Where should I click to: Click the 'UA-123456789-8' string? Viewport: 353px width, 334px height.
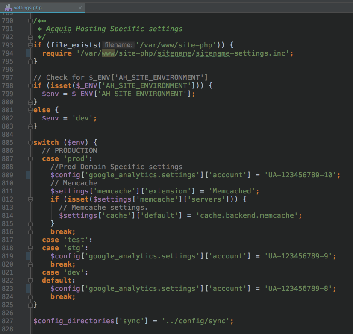298,289
